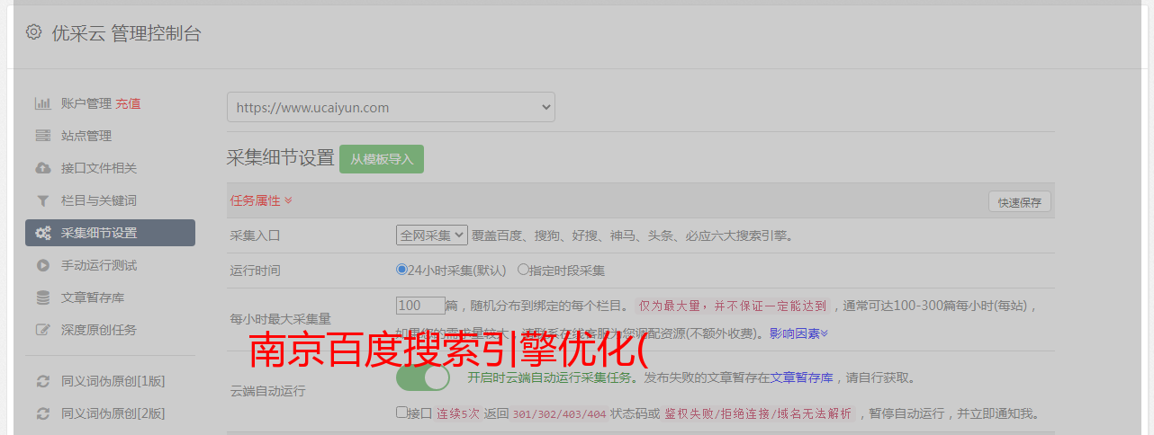Click the 从模板导入 button
Screen dimensions: 1154x435
pyautogui.click(x=382, y=159)
